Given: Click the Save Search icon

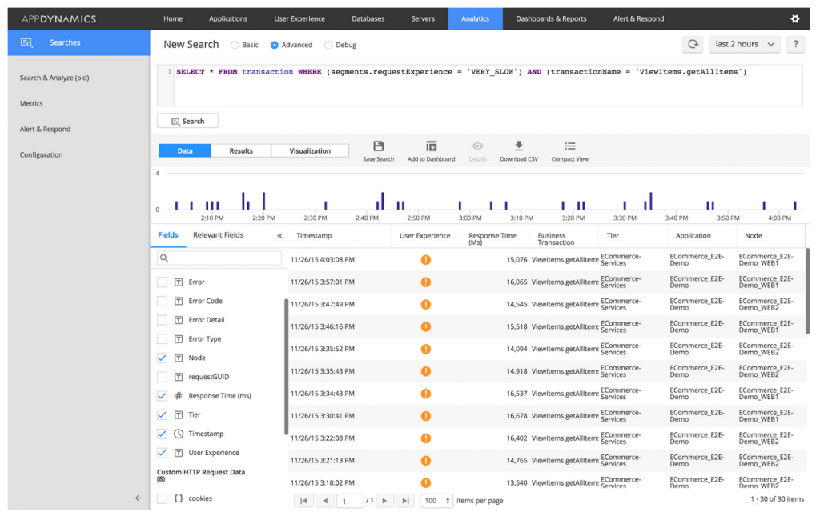Looking at the screenshot, I should (x=378, y=146).
